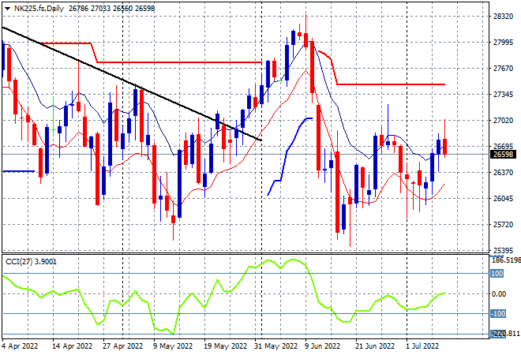Image resolution: width=521 pixels, height=355 pixels.
Task: Click the 25720 price axis label
Action: coord(503,225)
